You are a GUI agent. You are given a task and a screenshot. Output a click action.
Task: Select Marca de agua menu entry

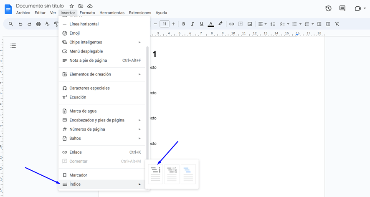83,111
